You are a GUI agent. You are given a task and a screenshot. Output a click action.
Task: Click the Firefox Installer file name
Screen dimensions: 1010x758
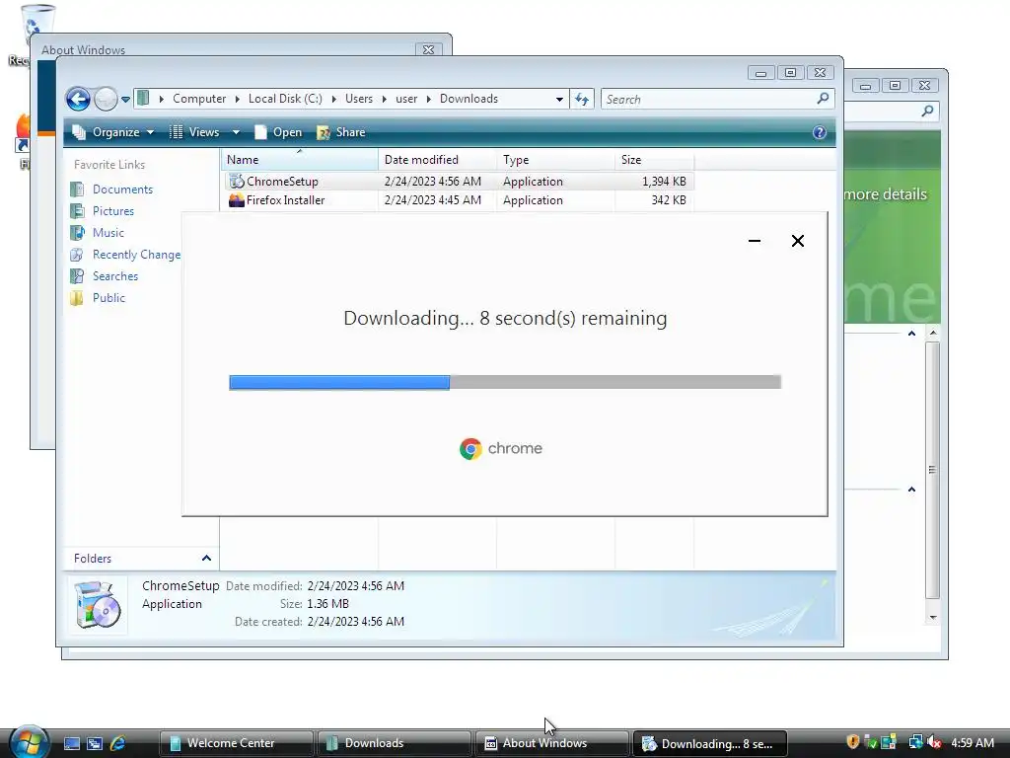285,200
